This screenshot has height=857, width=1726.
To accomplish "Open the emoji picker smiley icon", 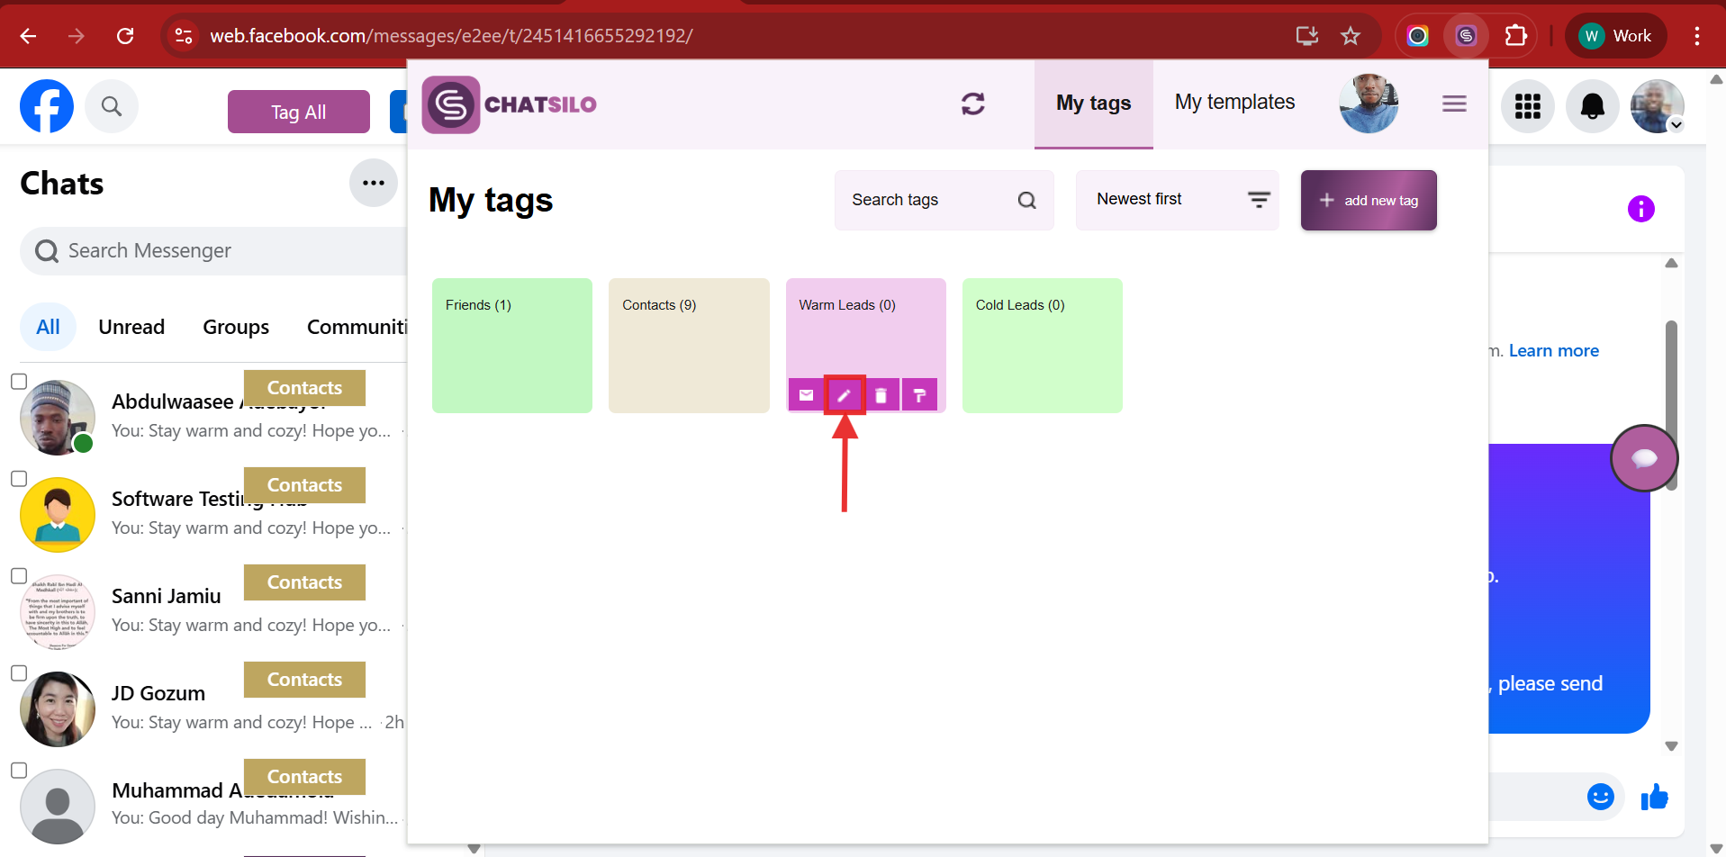I will [1601, 797].
